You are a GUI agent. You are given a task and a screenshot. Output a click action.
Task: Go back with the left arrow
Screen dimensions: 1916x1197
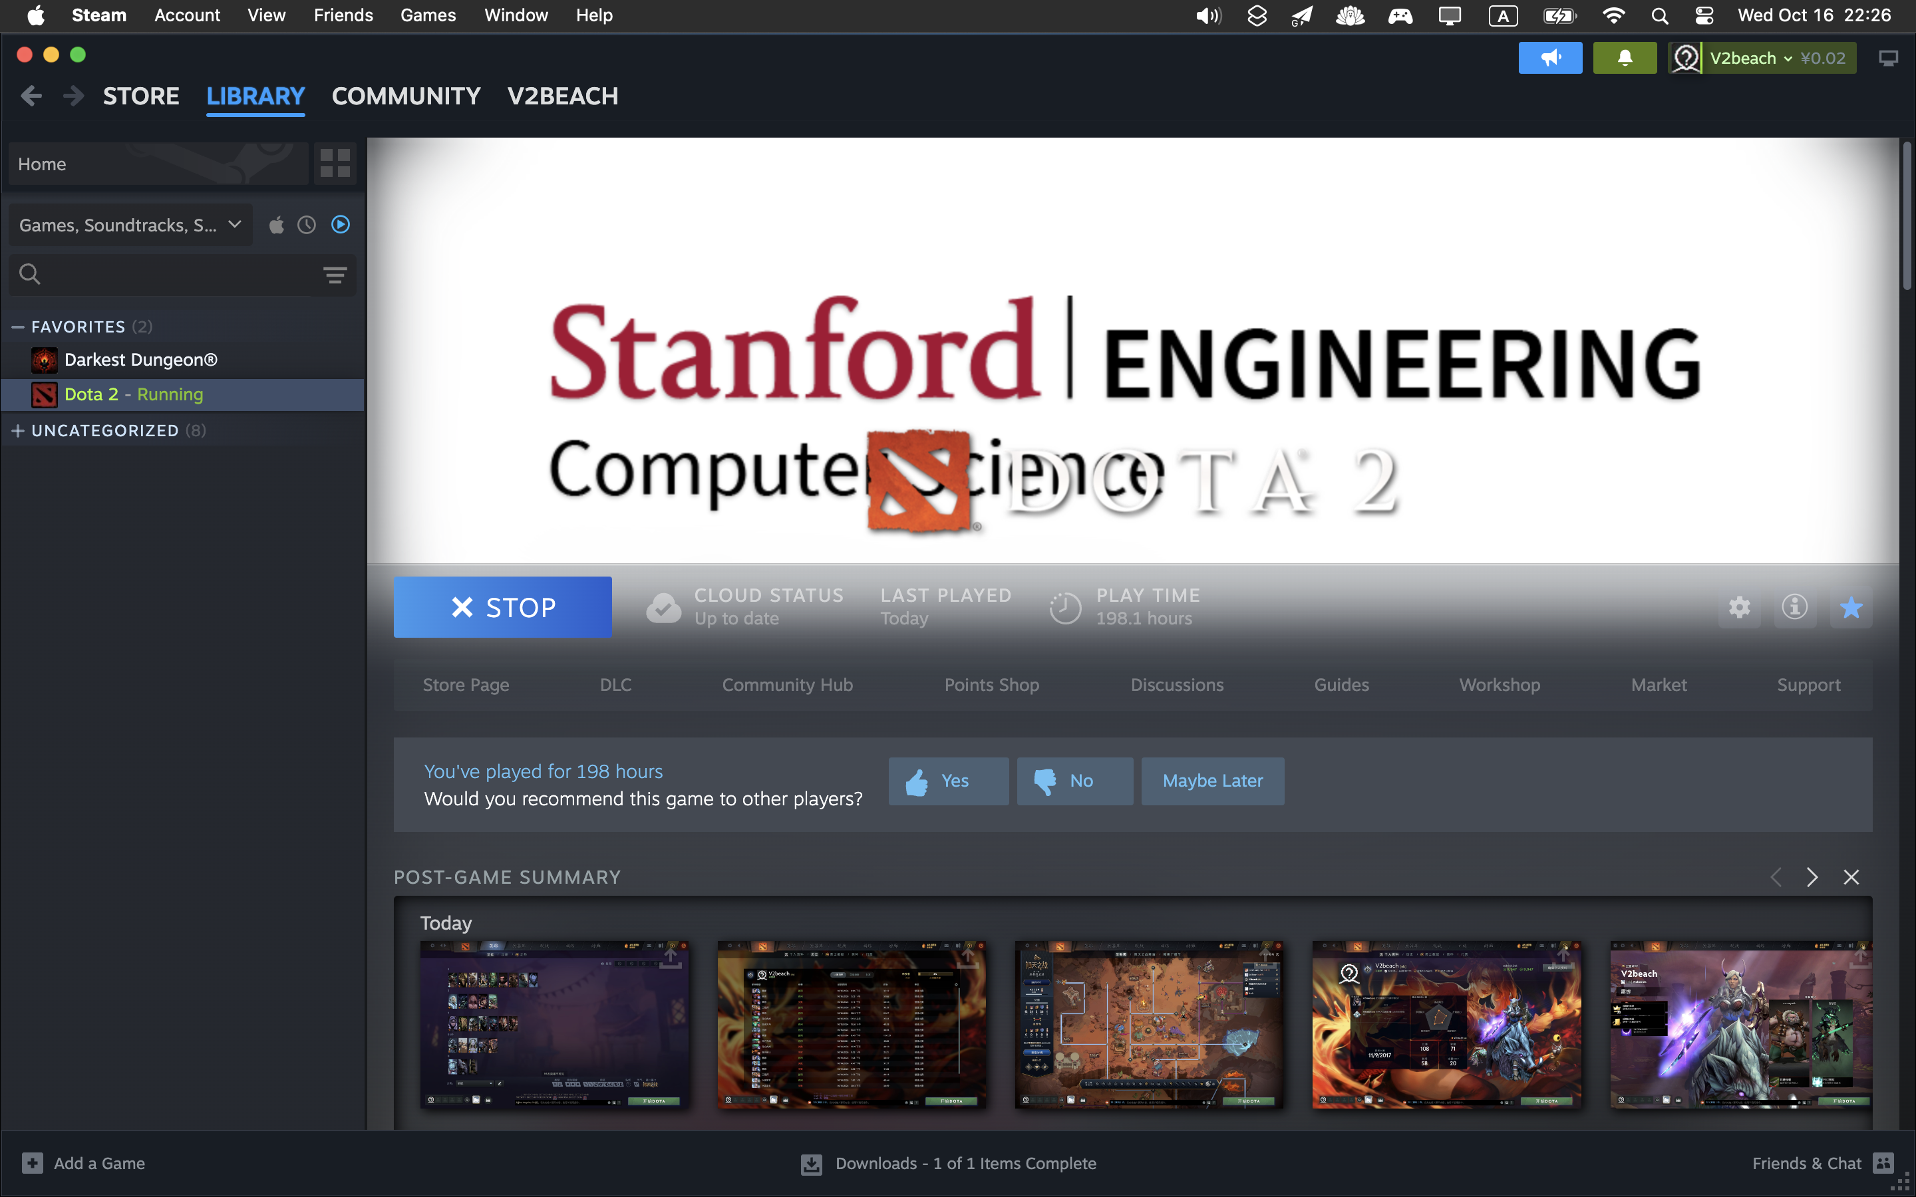32,96
